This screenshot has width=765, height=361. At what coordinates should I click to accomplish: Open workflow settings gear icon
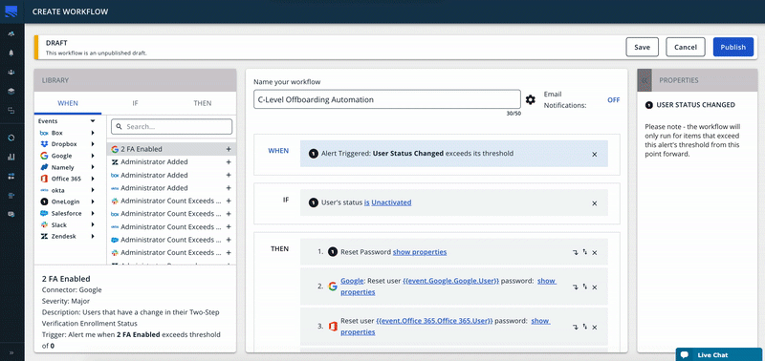(x=531, y=100)
